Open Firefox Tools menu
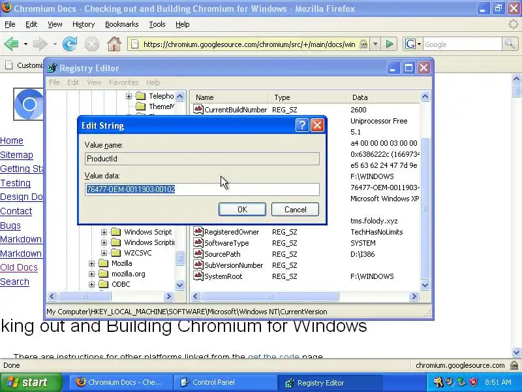The height and width of the screenshot is (392, 522). click(x=157, y=24)
